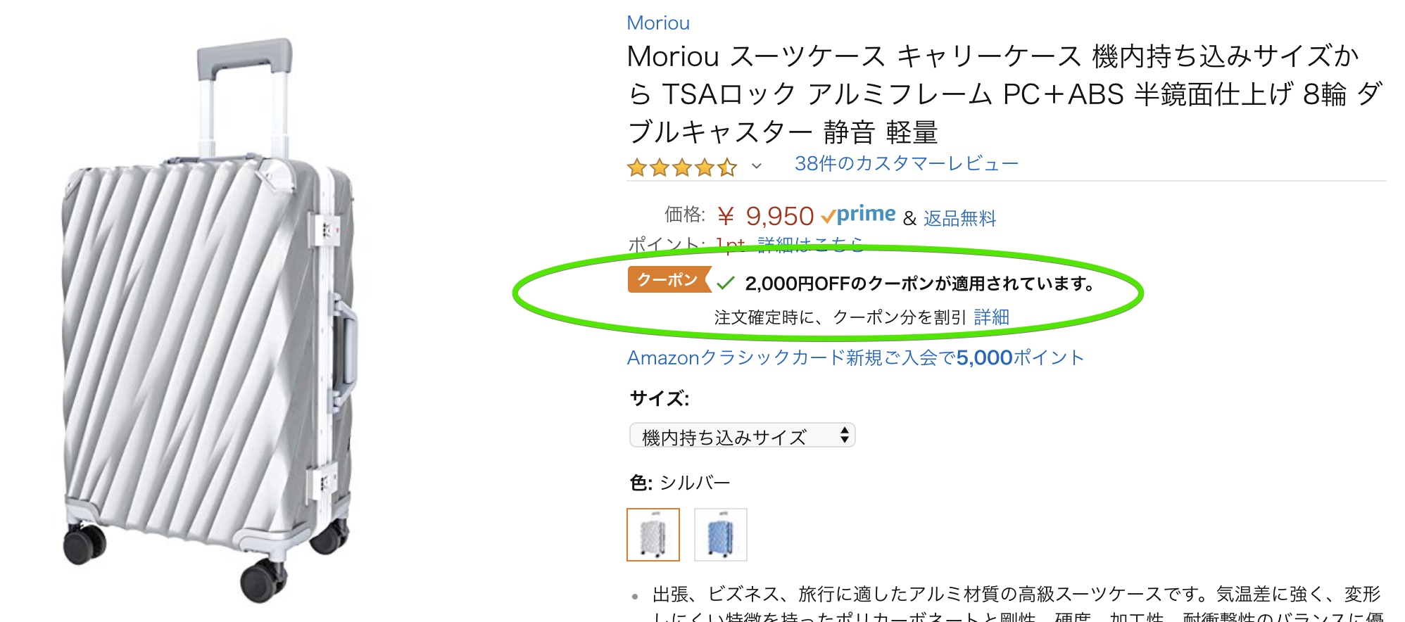
Task: Open the 機内持ち込みサイズ size dropdown
Action: click(x=742, y=436)
